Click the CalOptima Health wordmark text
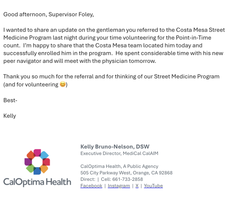This screenshot has height=205, width=230. click(x=37, y=182)
